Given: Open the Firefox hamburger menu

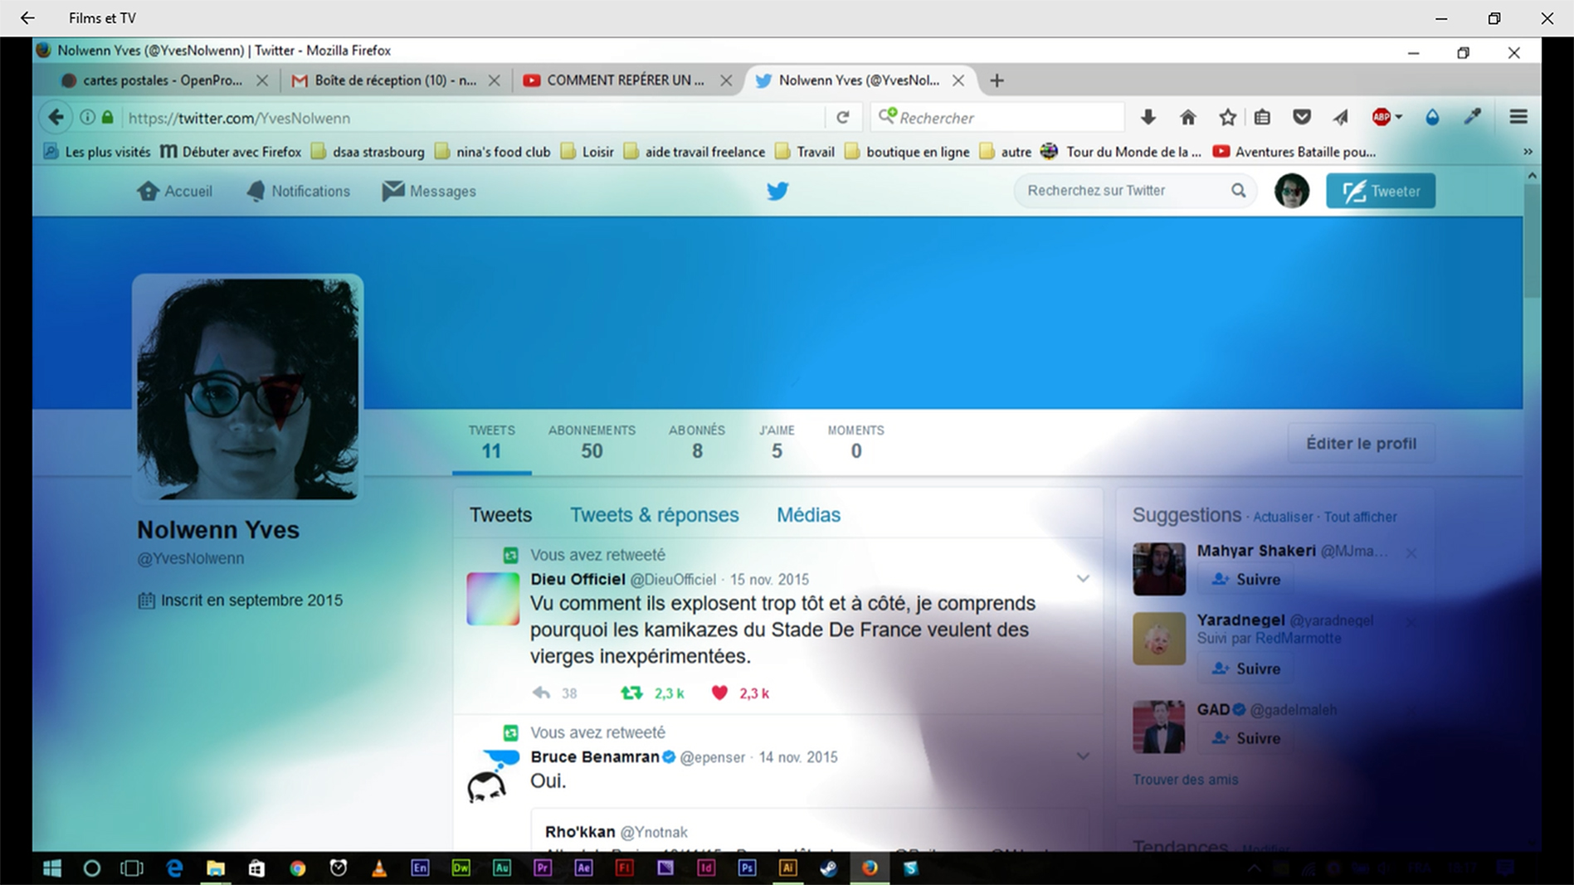Looking at the screenshot, I should point(1518,118).
